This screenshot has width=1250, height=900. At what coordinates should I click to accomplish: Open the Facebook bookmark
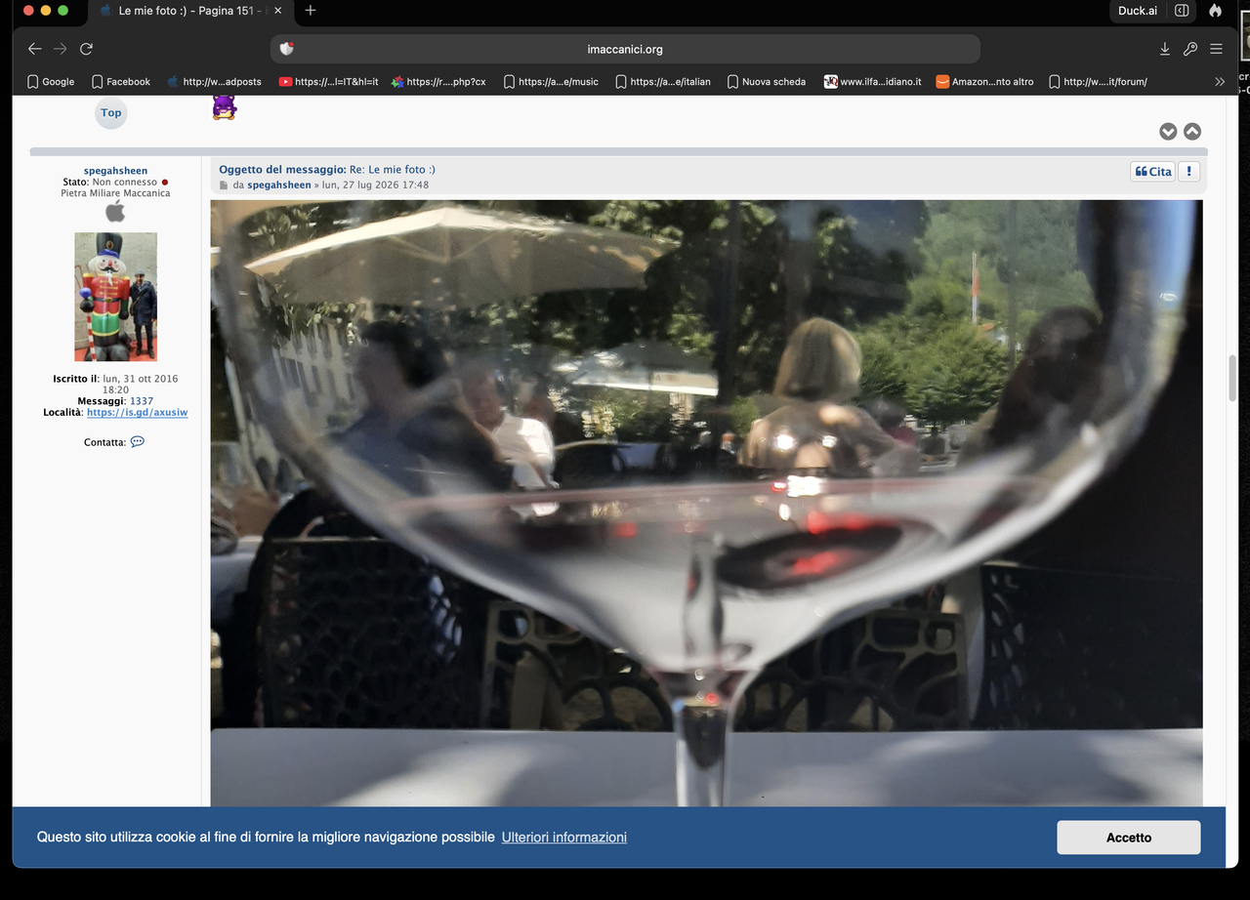(x=121, y=82)
